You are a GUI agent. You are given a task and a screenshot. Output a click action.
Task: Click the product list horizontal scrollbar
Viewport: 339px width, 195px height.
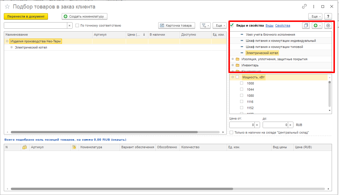[x=104, y=132]
